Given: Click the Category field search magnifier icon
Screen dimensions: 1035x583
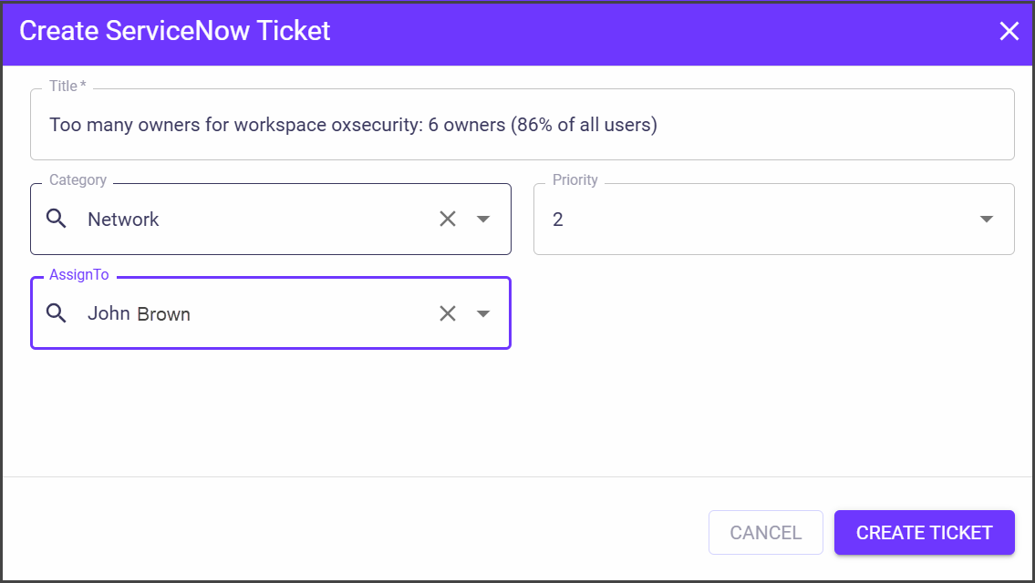Looking at the screenshot, I should 57,219.
